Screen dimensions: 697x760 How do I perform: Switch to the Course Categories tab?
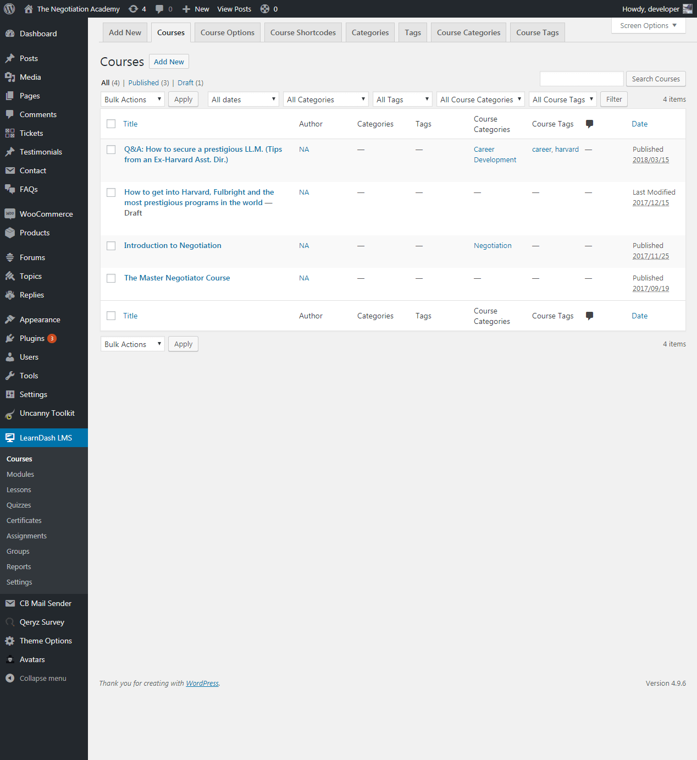tap(468, 32)
